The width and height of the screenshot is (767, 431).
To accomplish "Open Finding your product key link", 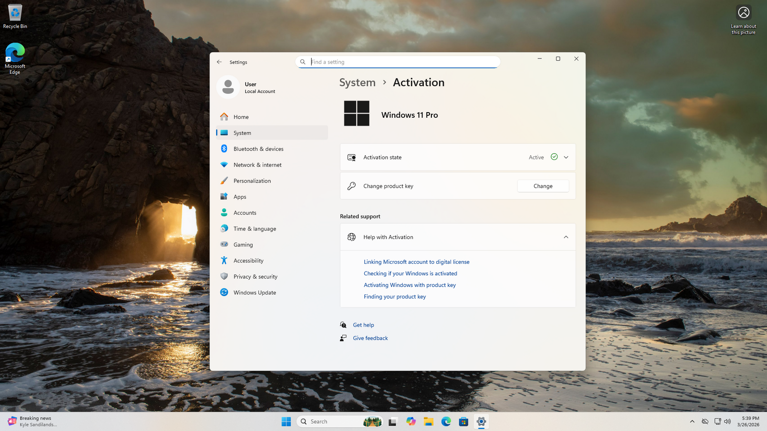I will click(395, 296).
